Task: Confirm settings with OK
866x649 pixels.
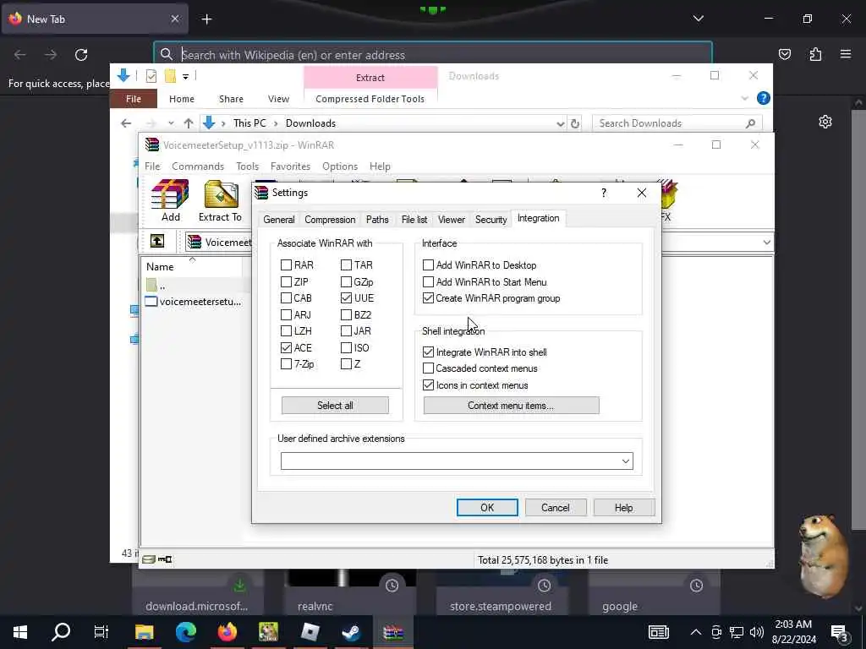Action: coord(487,508)
